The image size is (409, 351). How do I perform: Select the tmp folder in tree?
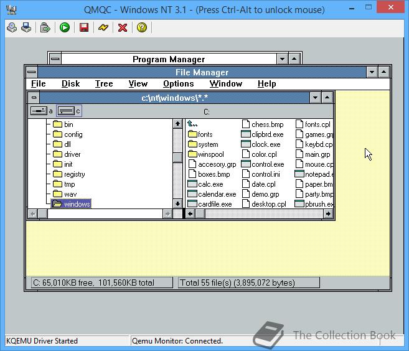click(64, 184)
